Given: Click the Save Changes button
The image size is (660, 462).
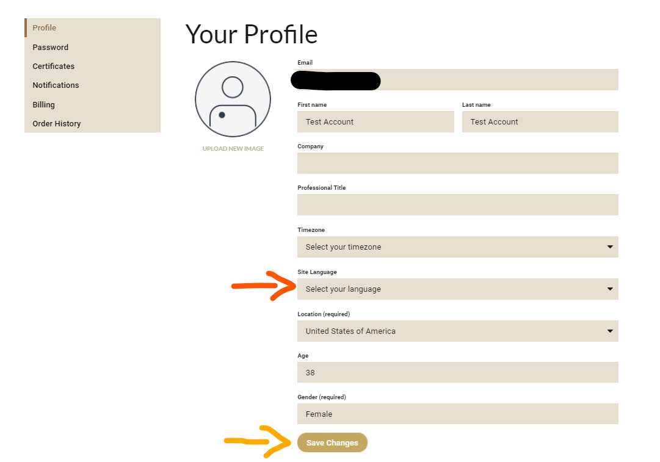Looking at the screenshot, I should [x=332, y=442].
